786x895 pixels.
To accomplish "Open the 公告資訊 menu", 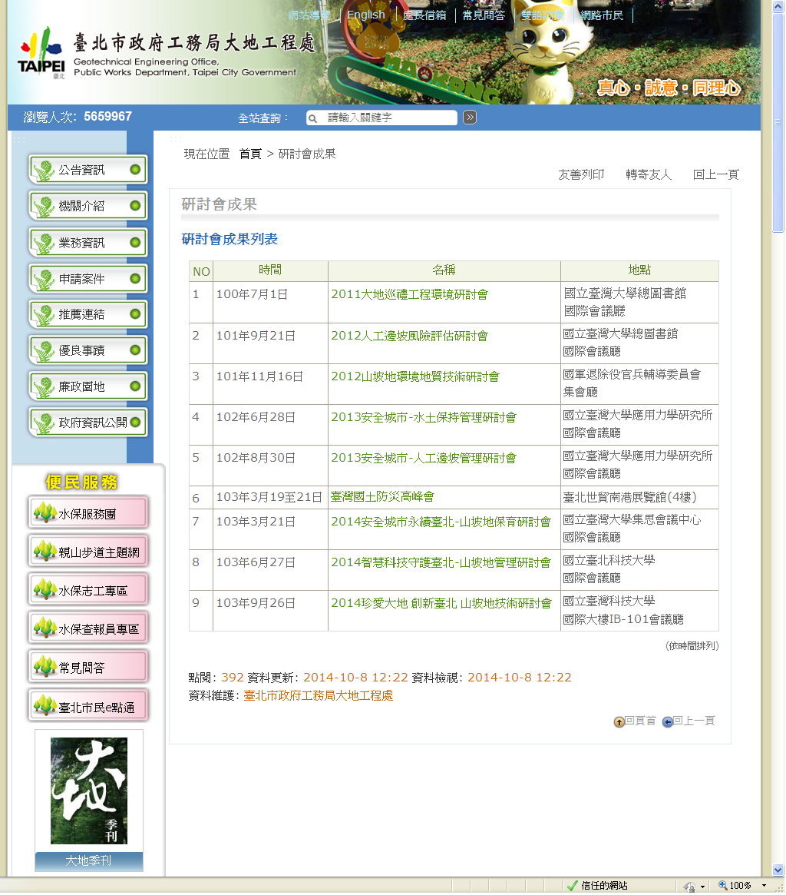I will click(88, 170).
